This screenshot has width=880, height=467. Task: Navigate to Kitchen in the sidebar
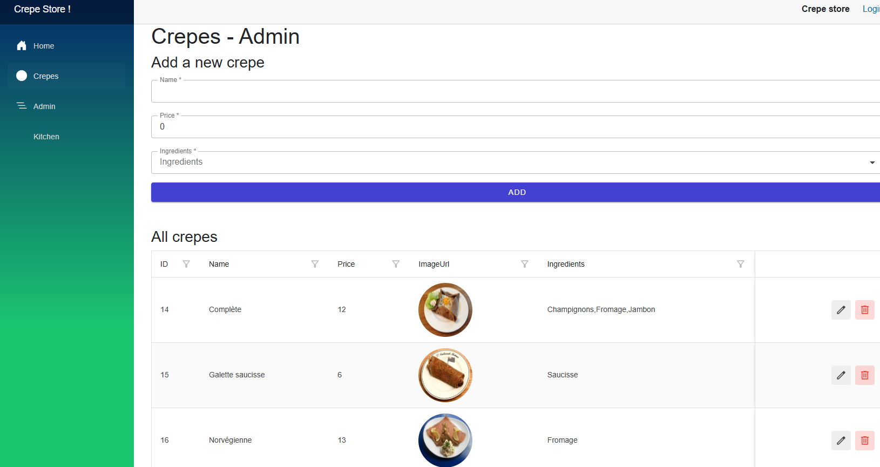pyautogui.click(x=46, y=137)
